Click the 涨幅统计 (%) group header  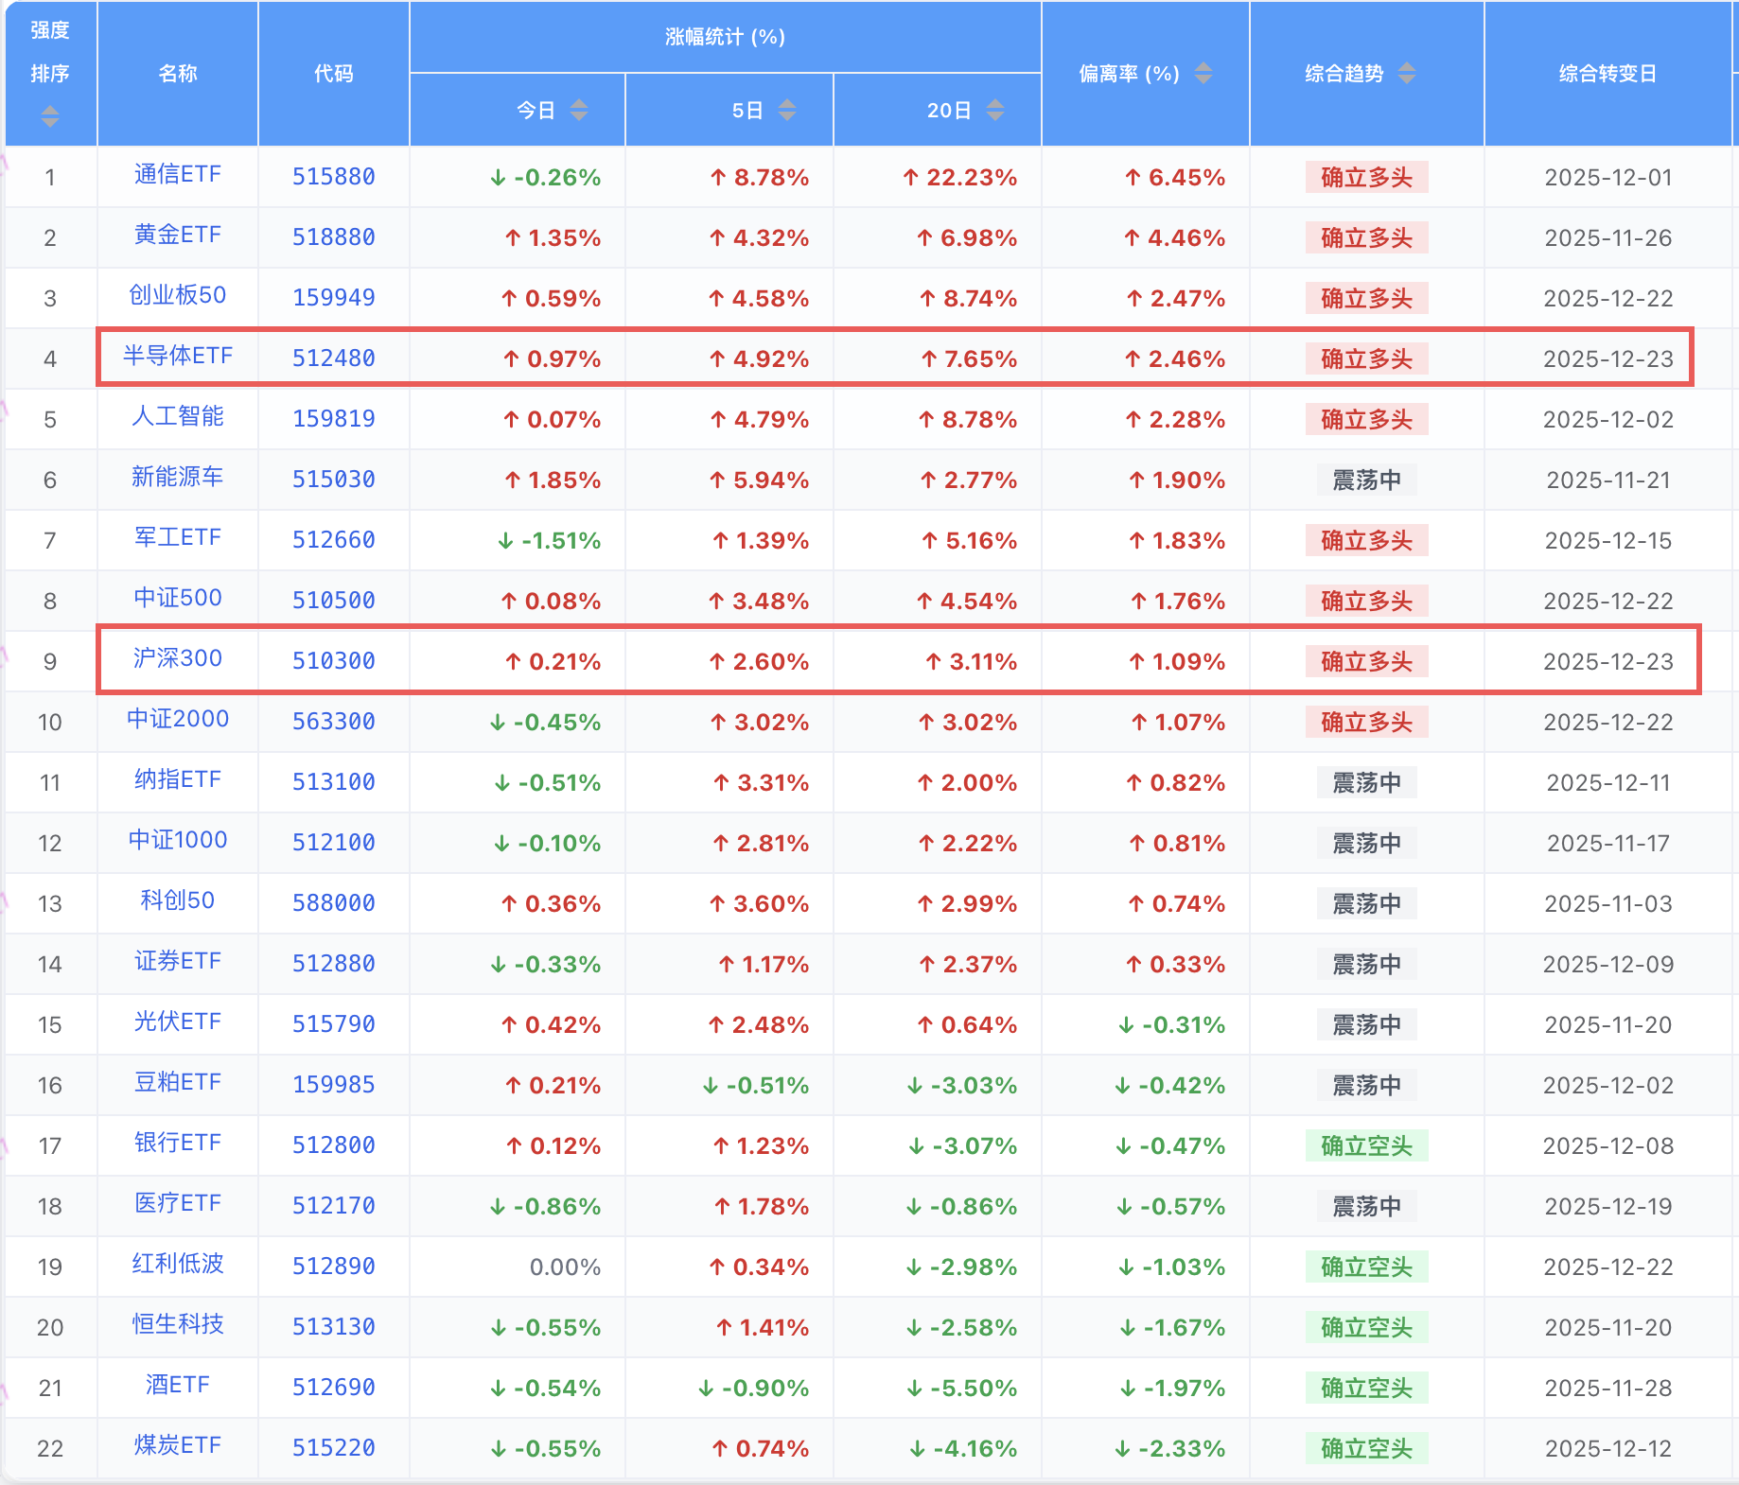pyautogui.click(x=725, y=37)
